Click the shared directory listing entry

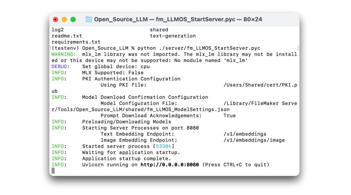(159, 30)
